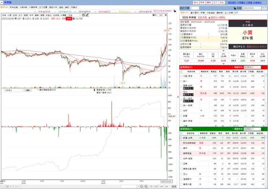The image size is (268, 189).
Task: Open the chart settings gear icon
Action: [x=83, y=15]
